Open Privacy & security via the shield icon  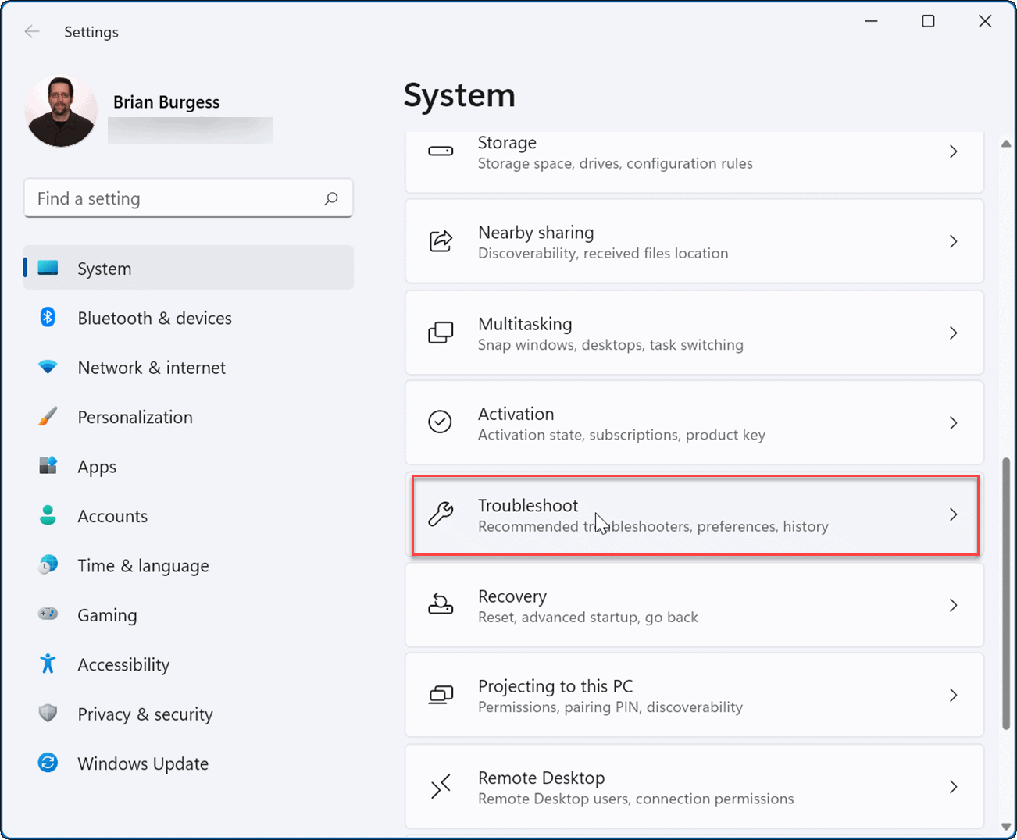tap(48, 714)
